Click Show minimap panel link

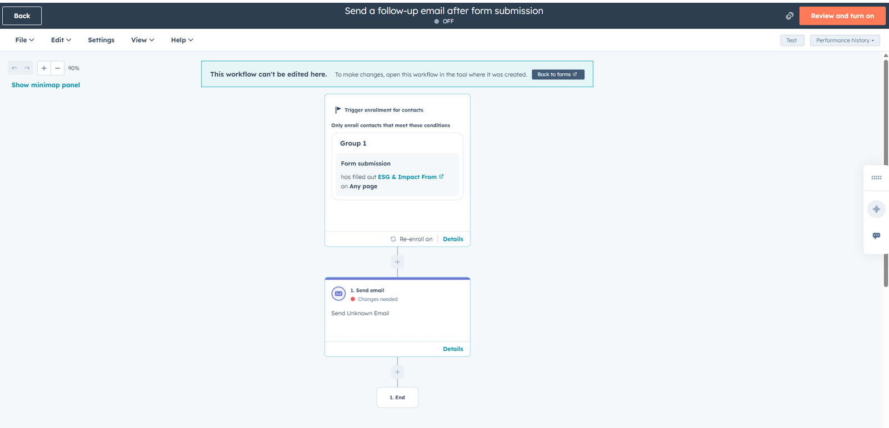46,85
